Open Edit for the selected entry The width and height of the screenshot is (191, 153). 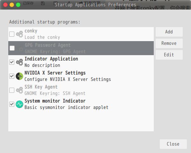click(x=169, y=55)
